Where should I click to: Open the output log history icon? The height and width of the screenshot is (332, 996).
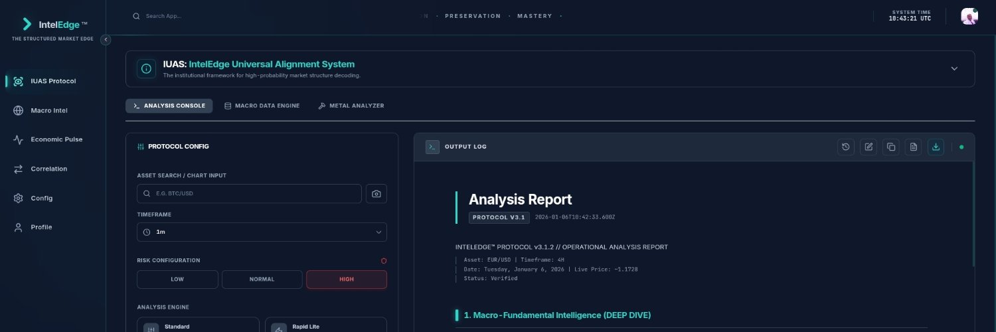point(845,147)
